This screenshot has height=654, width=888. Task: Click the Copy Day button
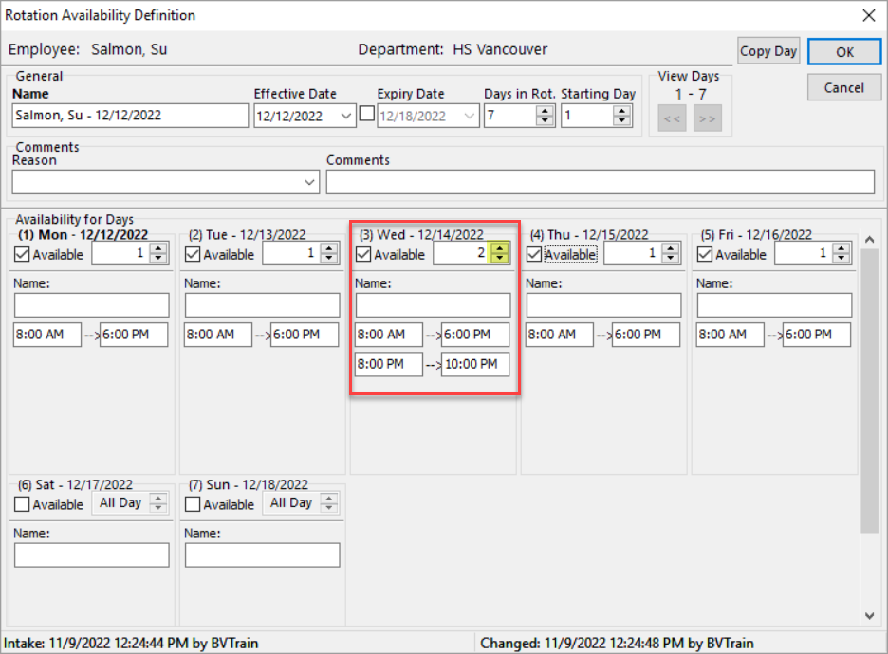pos(768,50)
